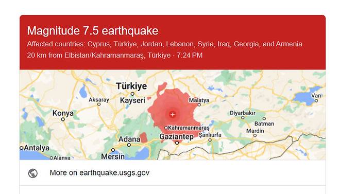Select the Adana city label
The image size is (339, 194).
point(129,139)
